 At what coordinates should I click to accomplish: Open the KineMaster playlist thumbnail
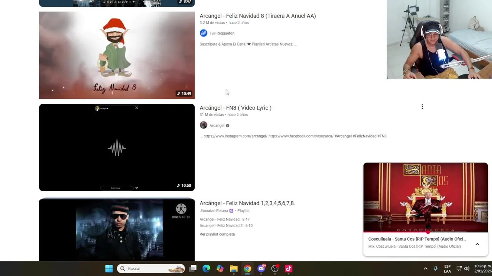click(x=117, y=229)
